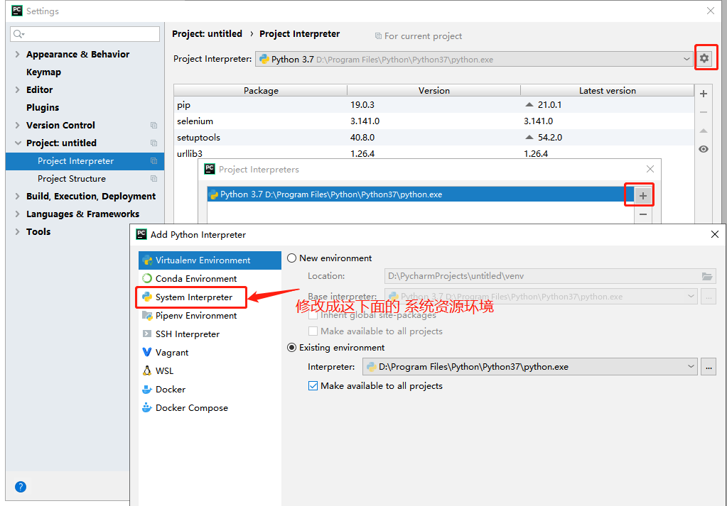Select WSL in the interpreter list
Image resolution: width=727 pixels, height=506 pixels.
(210, 371)
